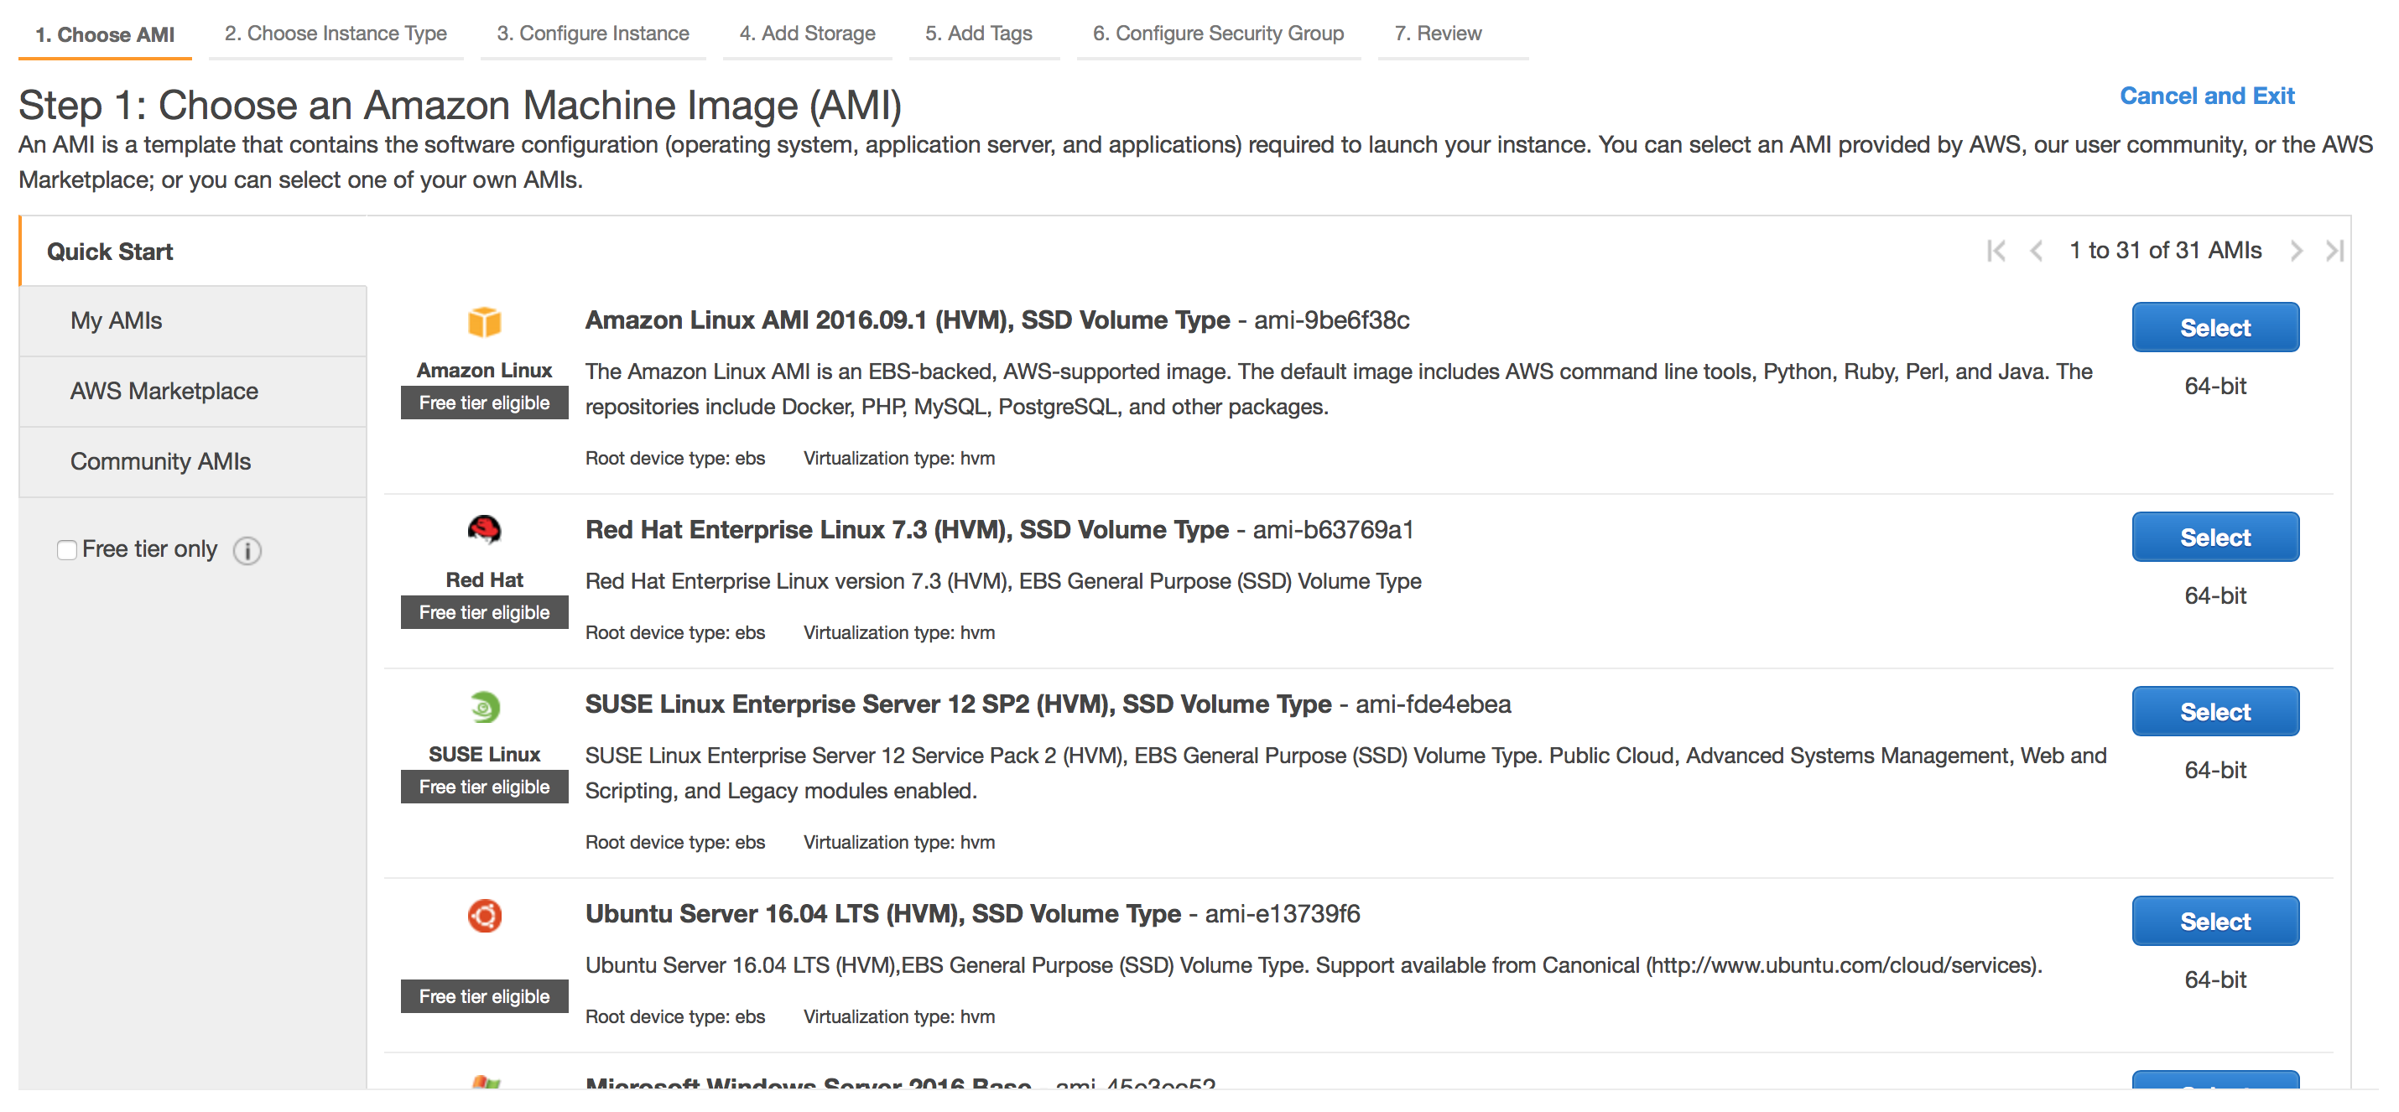Select the Amazon Linux AMI 2016.09.1
This screenshot has height=1112, width=2399.
2214,328
